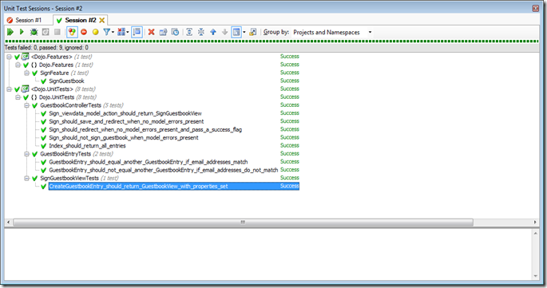Open the funnel filter dropdown arrow
This screenshot has width=547, height=288.
tap(113, 32)
